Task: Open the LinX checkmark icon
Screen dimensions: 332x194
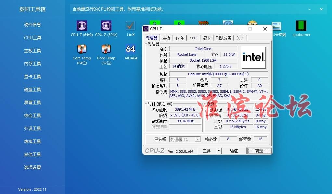Action: pos(131,26)
